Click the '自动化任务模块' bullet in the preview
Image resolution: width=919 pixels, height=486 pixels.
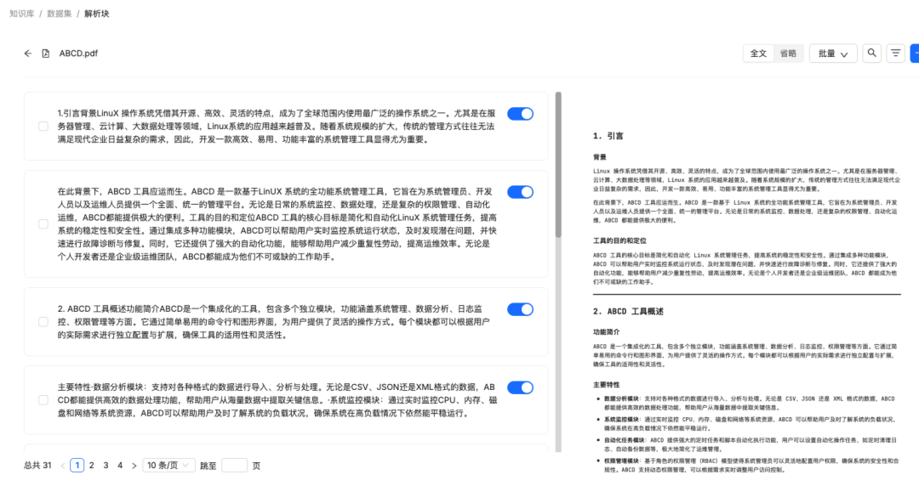tap(625, 440)
